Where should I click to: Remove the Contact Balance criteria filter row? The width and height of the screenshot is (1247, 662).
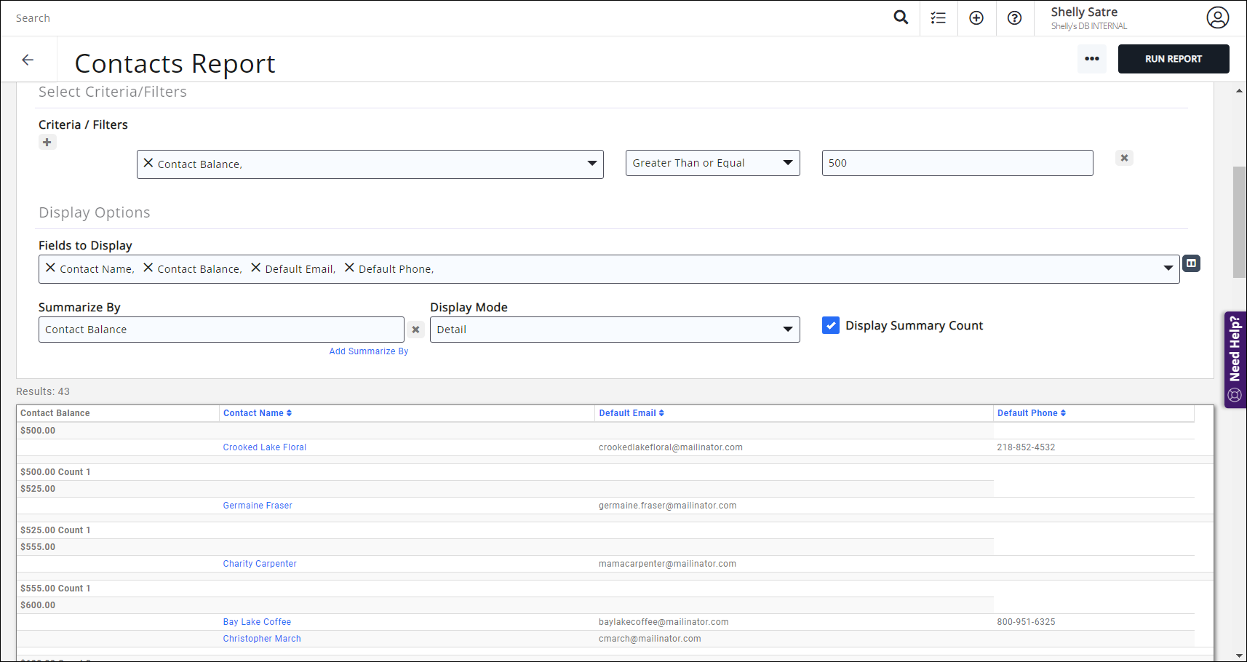[x=1124, y=157]
